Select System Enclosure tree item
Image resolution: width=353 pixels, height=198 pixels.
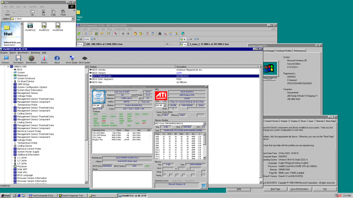pos(26,78)
